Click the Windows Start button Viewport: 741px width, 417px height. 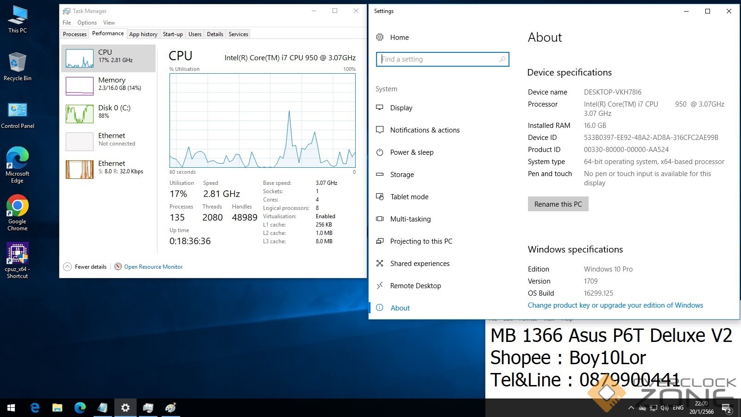click(11, 408)
